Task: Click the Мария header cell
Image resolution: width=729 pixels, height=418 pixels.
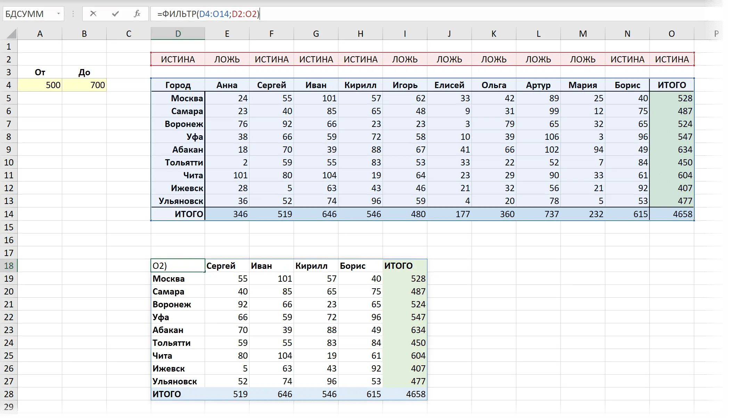Action: (583, 85)
